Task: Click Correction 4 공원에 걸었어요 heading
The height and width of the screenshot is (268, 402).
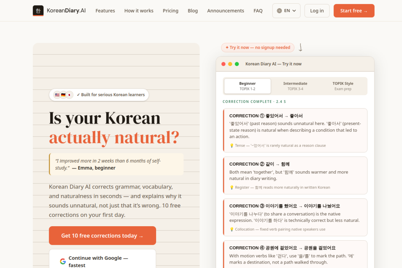Action: (x=282, y=248)
